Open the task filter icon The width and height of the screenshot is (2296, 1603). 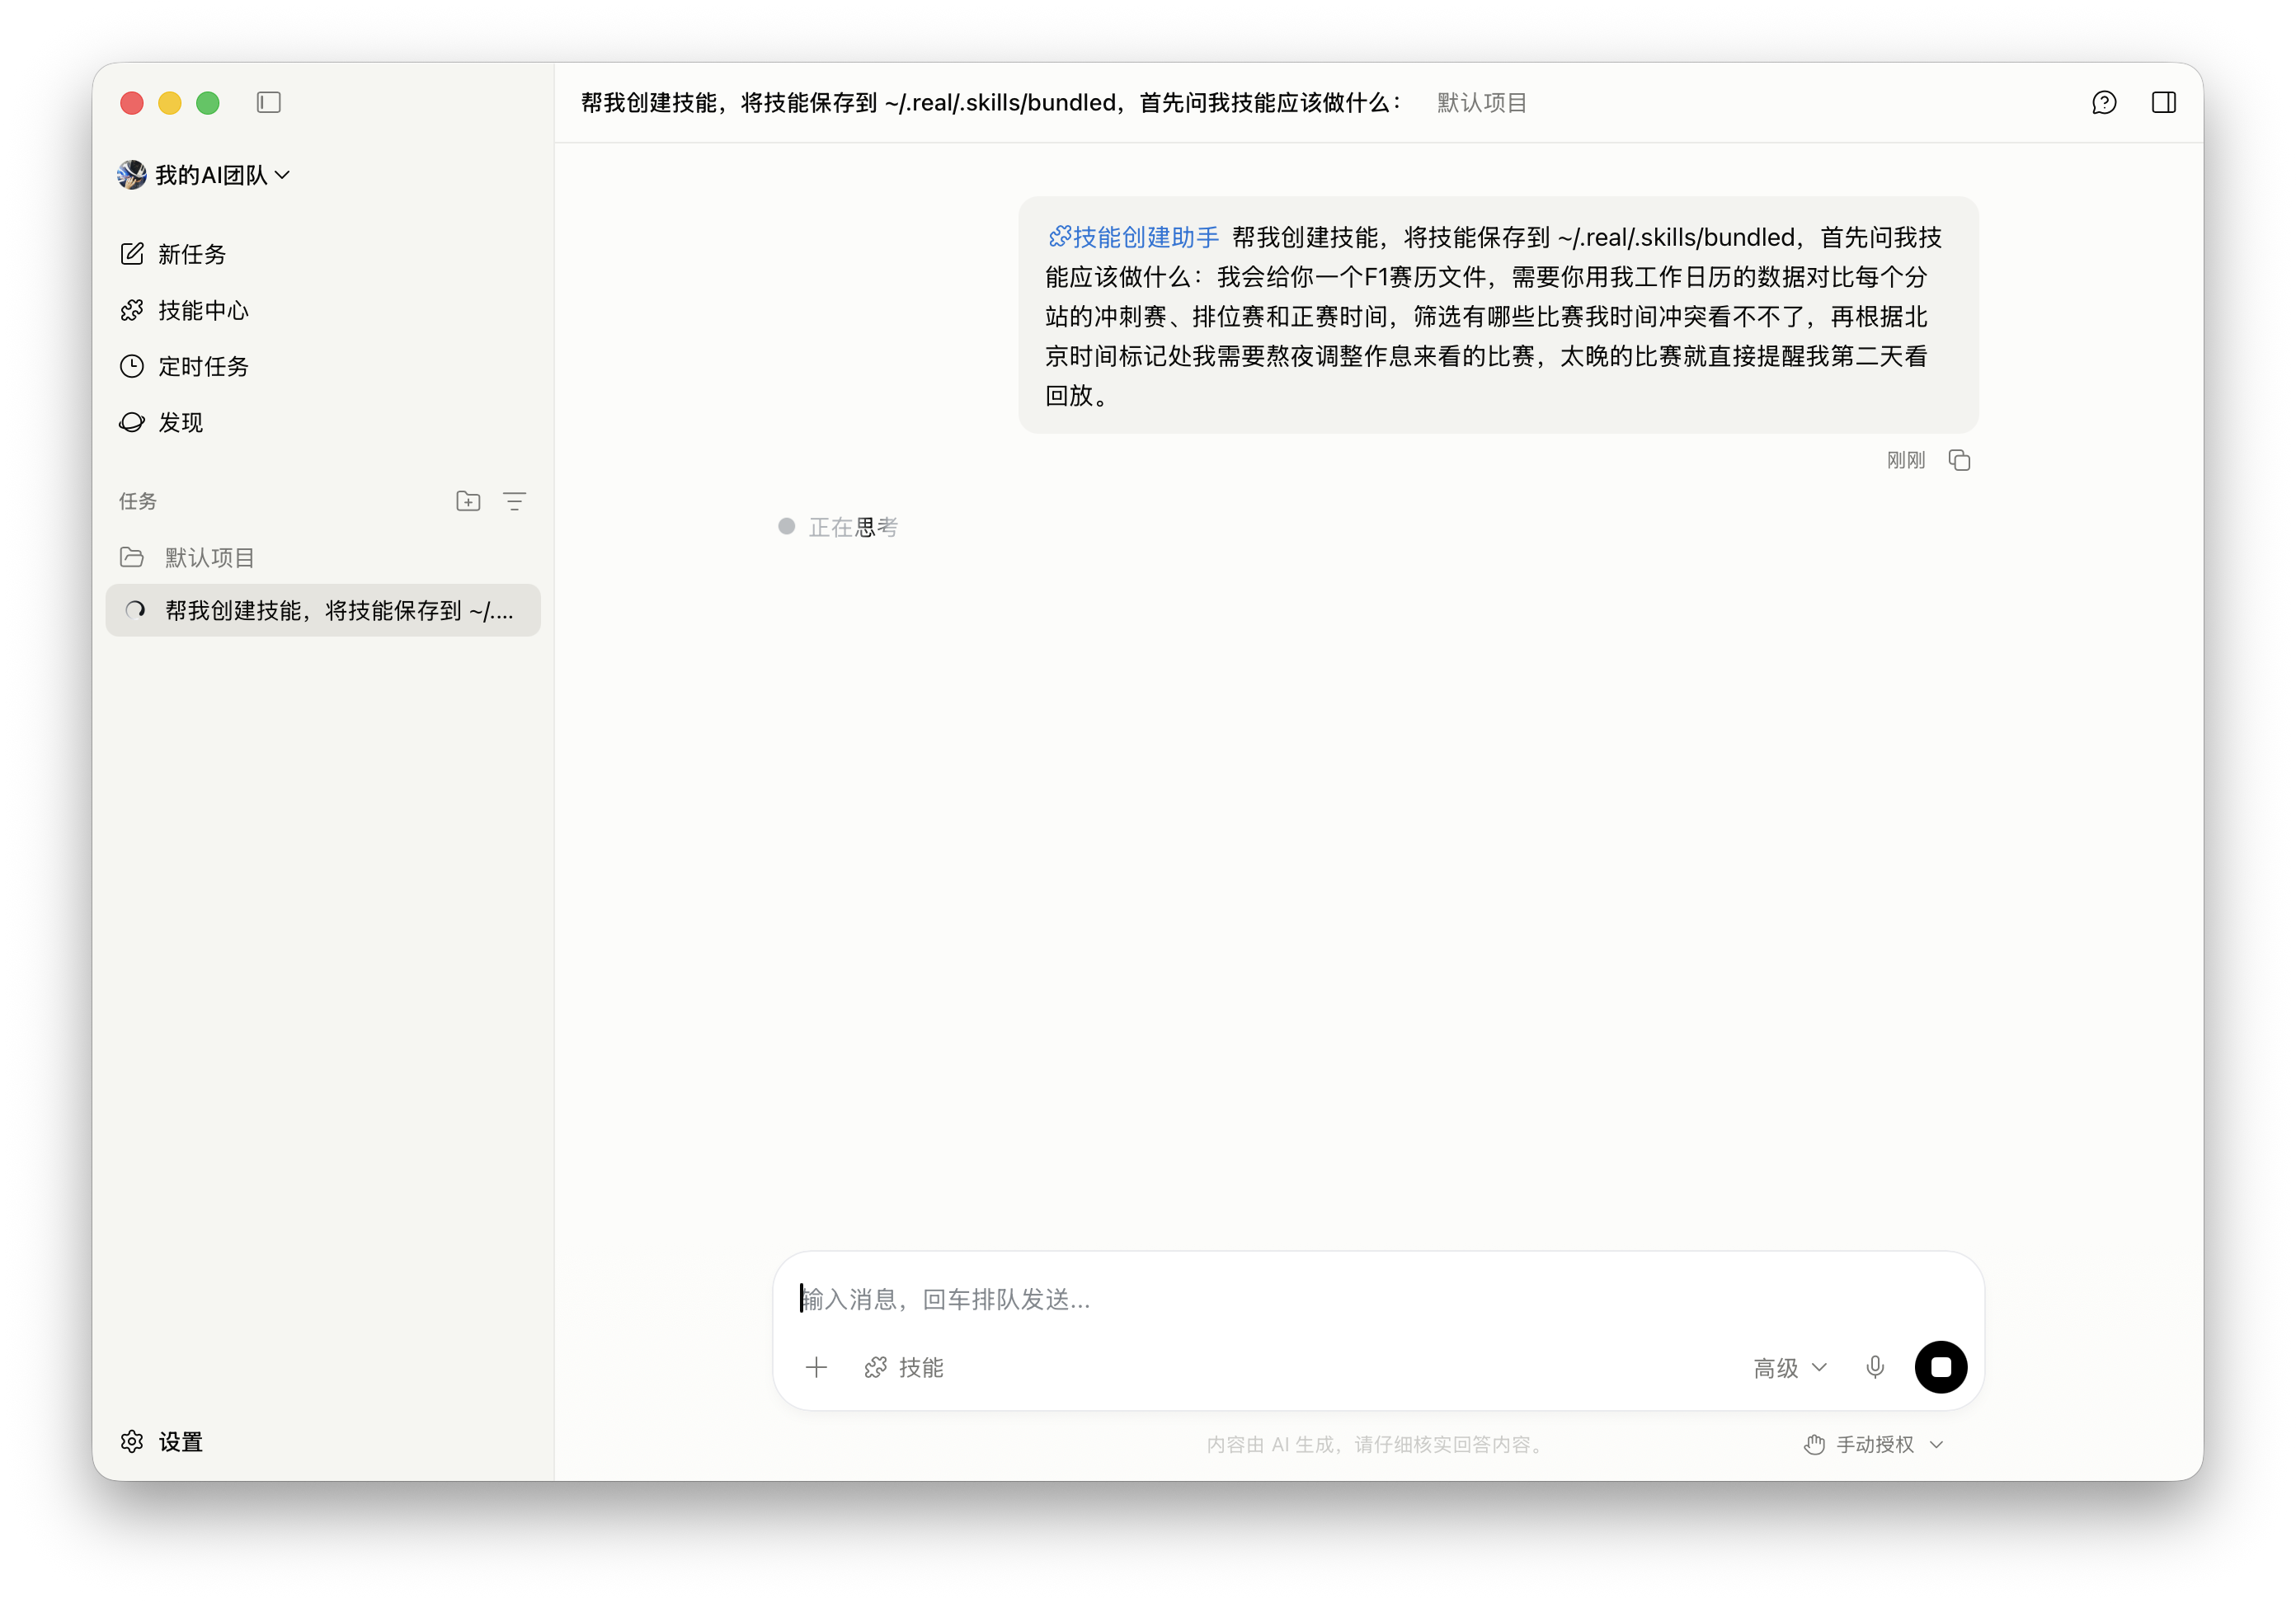point(515,500)
